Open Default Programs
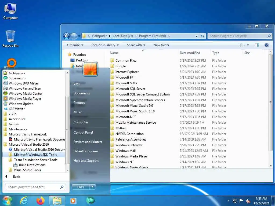This screenshot has width=275, height=206. (x=86, y=151)
